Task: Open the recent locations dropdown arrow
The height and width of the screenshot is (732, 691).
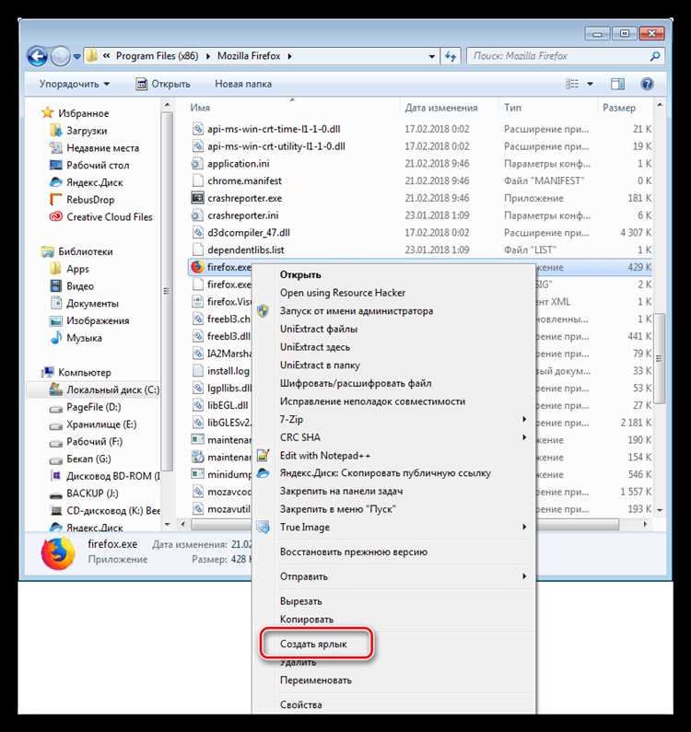Action: click(x=77, y=57)
